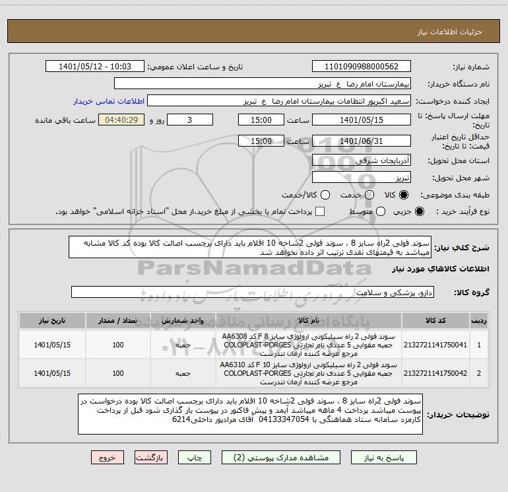Click the response deadline date 1401/05/15 field
Viewport: 508px width, 492px height.
pos(362,120)
